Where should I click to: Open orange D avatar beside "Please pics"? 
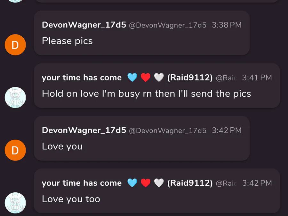15,45
